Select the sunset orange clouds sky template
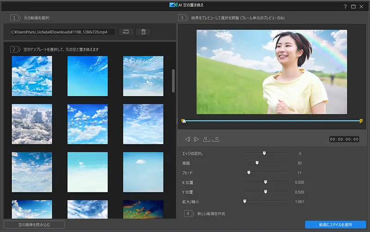Image resolution: width=370 pixels, height=232 pixels. click(x=143, y=209)
